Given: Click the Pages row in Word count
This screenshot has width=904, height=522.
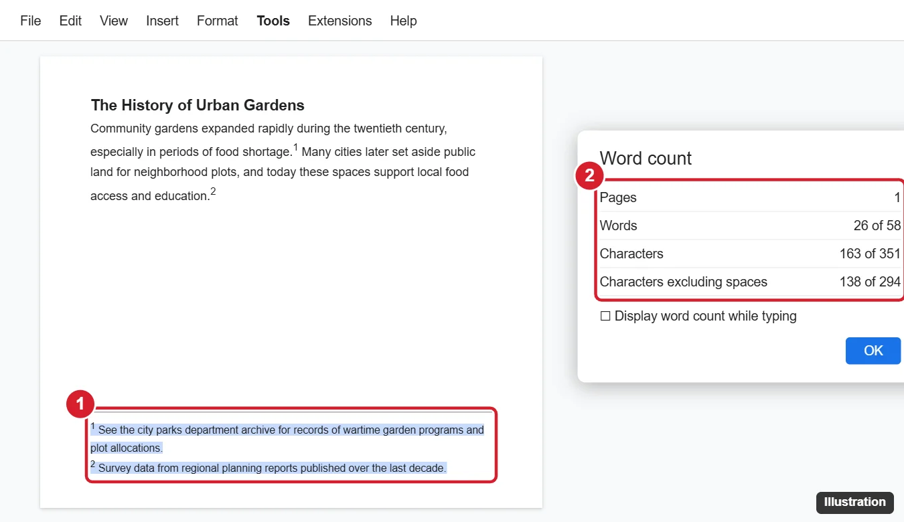Looking at the screenshot, I should tap(750, 197).
